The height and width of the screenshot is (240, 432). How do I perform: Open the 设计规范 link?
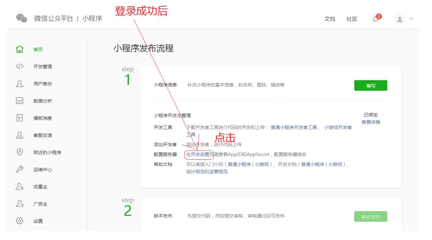[x=195, y=172]
